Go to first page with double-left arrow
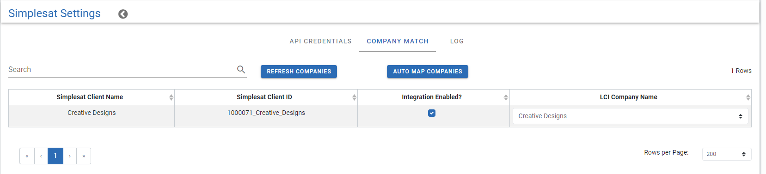The height and width of the screenshot is (174, 766). tap(27, 156)
